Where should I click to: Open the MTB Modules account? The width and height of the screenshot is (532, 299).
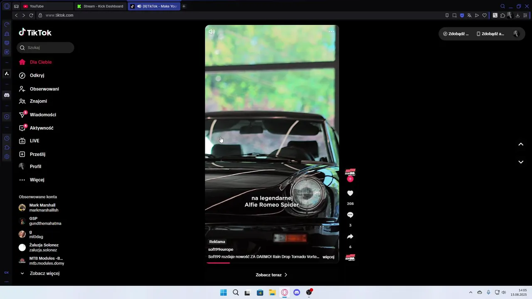[41, 261]
